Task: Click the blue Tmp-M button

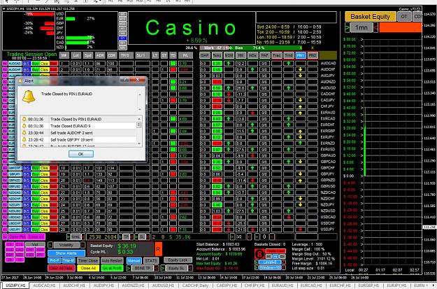Action: coord(69,260)
